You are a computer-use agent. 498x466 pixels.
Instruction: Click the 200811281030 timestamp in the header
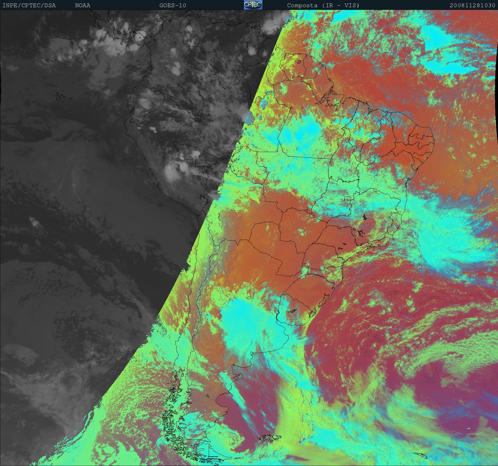(472, 5)
